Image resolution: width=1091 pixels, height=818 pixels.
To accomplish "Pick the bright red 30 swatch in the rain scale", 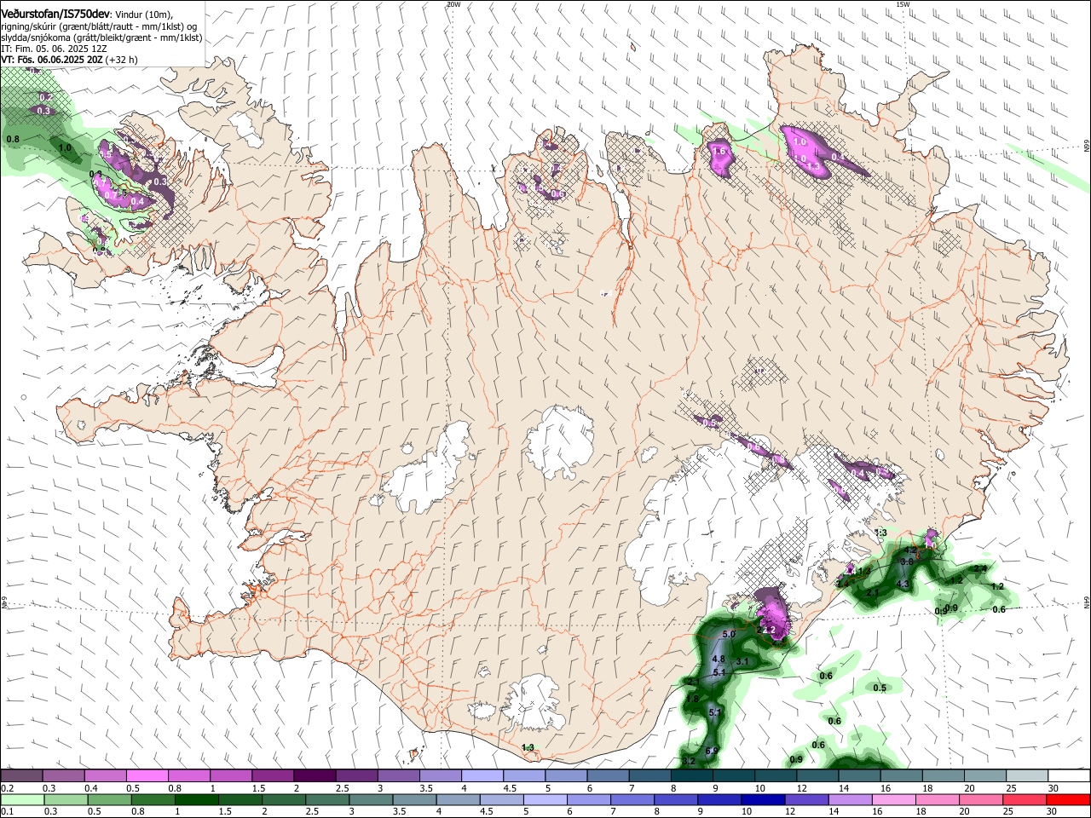I will tap(1069, 800).
